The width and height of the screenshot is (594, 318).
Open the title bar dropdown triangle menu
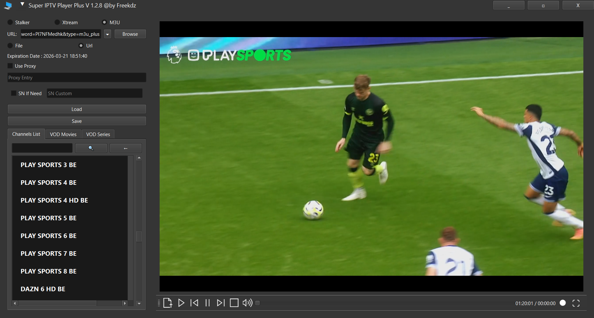point(22,5)
